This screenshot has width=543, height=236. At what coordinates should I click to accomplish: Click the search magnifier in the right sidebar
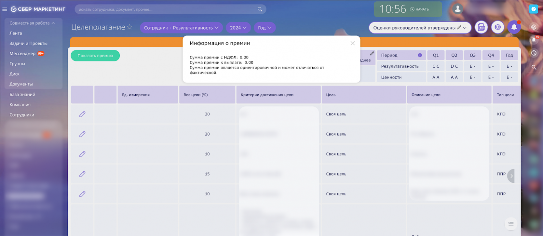[534, 67]
